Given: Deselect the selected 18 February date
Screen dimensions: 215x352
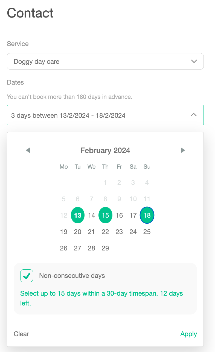Looking at the screenshot, I should (x=147, y=215).
